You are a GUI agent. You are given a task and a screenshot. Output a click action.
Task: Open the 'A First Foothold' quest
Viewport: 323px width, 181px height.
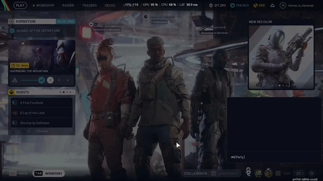tap(42, 103)
